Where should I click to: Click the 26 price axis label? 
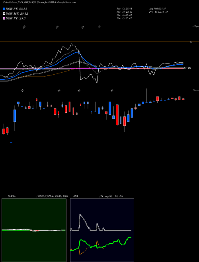coord(191,42)
